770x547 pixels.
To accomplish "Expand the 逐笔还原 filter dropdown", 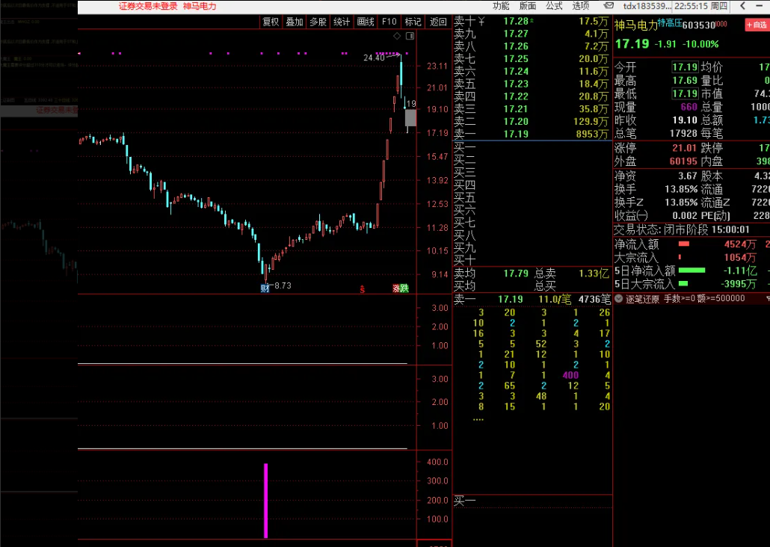I will coord(618,299).
